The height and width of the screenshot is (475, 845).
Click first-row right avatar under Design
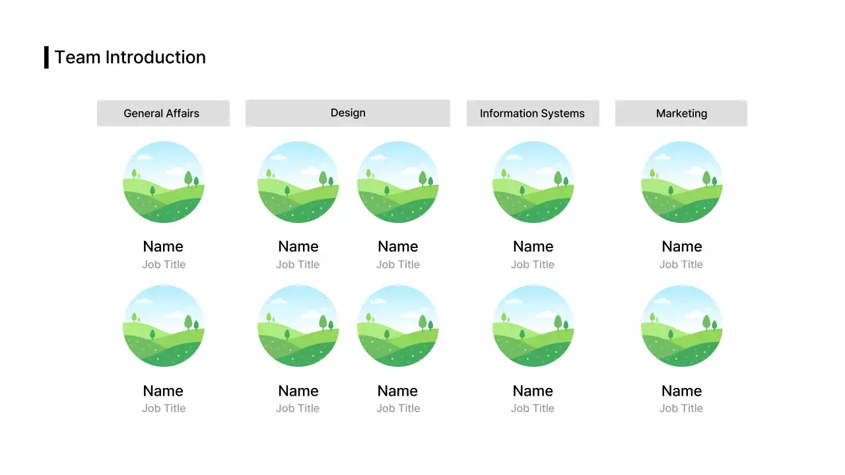click(x=398, y=182)
